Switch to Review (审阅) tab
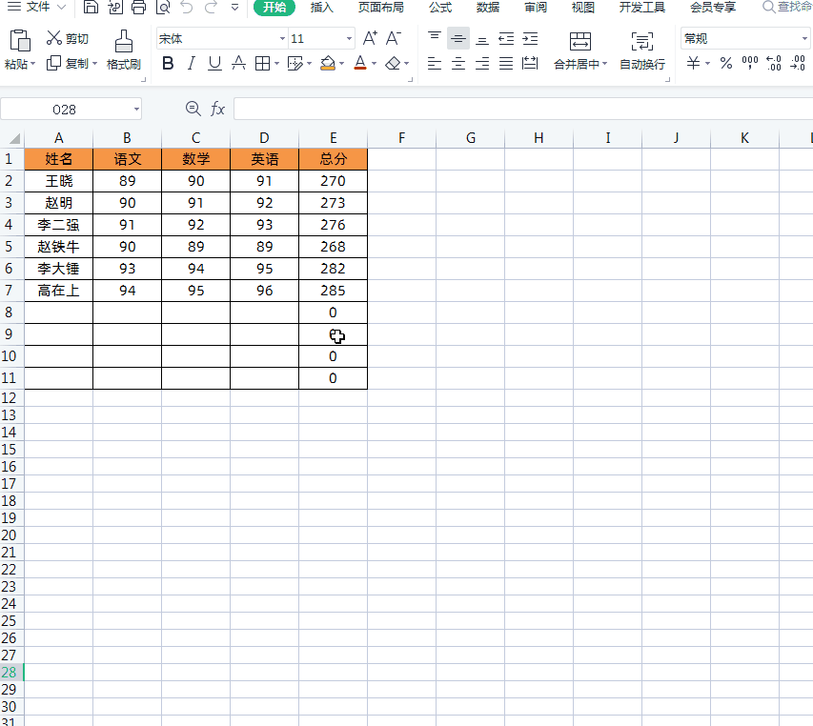This screenshot has width=813, height=726. pyautogui.click(x=536, y=7)
